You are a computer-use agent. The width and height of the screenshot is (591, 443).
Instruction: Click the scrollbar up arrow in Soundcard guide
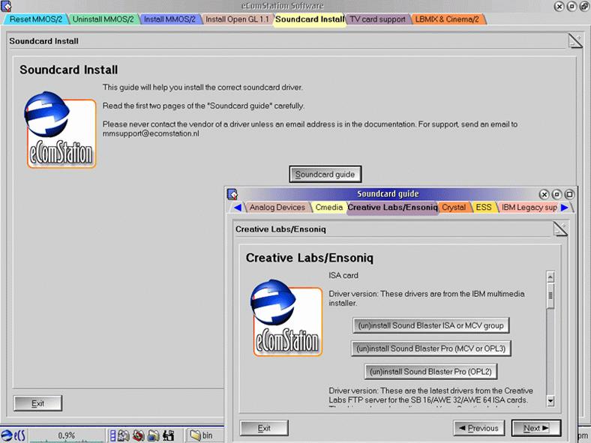coord(550,277)
